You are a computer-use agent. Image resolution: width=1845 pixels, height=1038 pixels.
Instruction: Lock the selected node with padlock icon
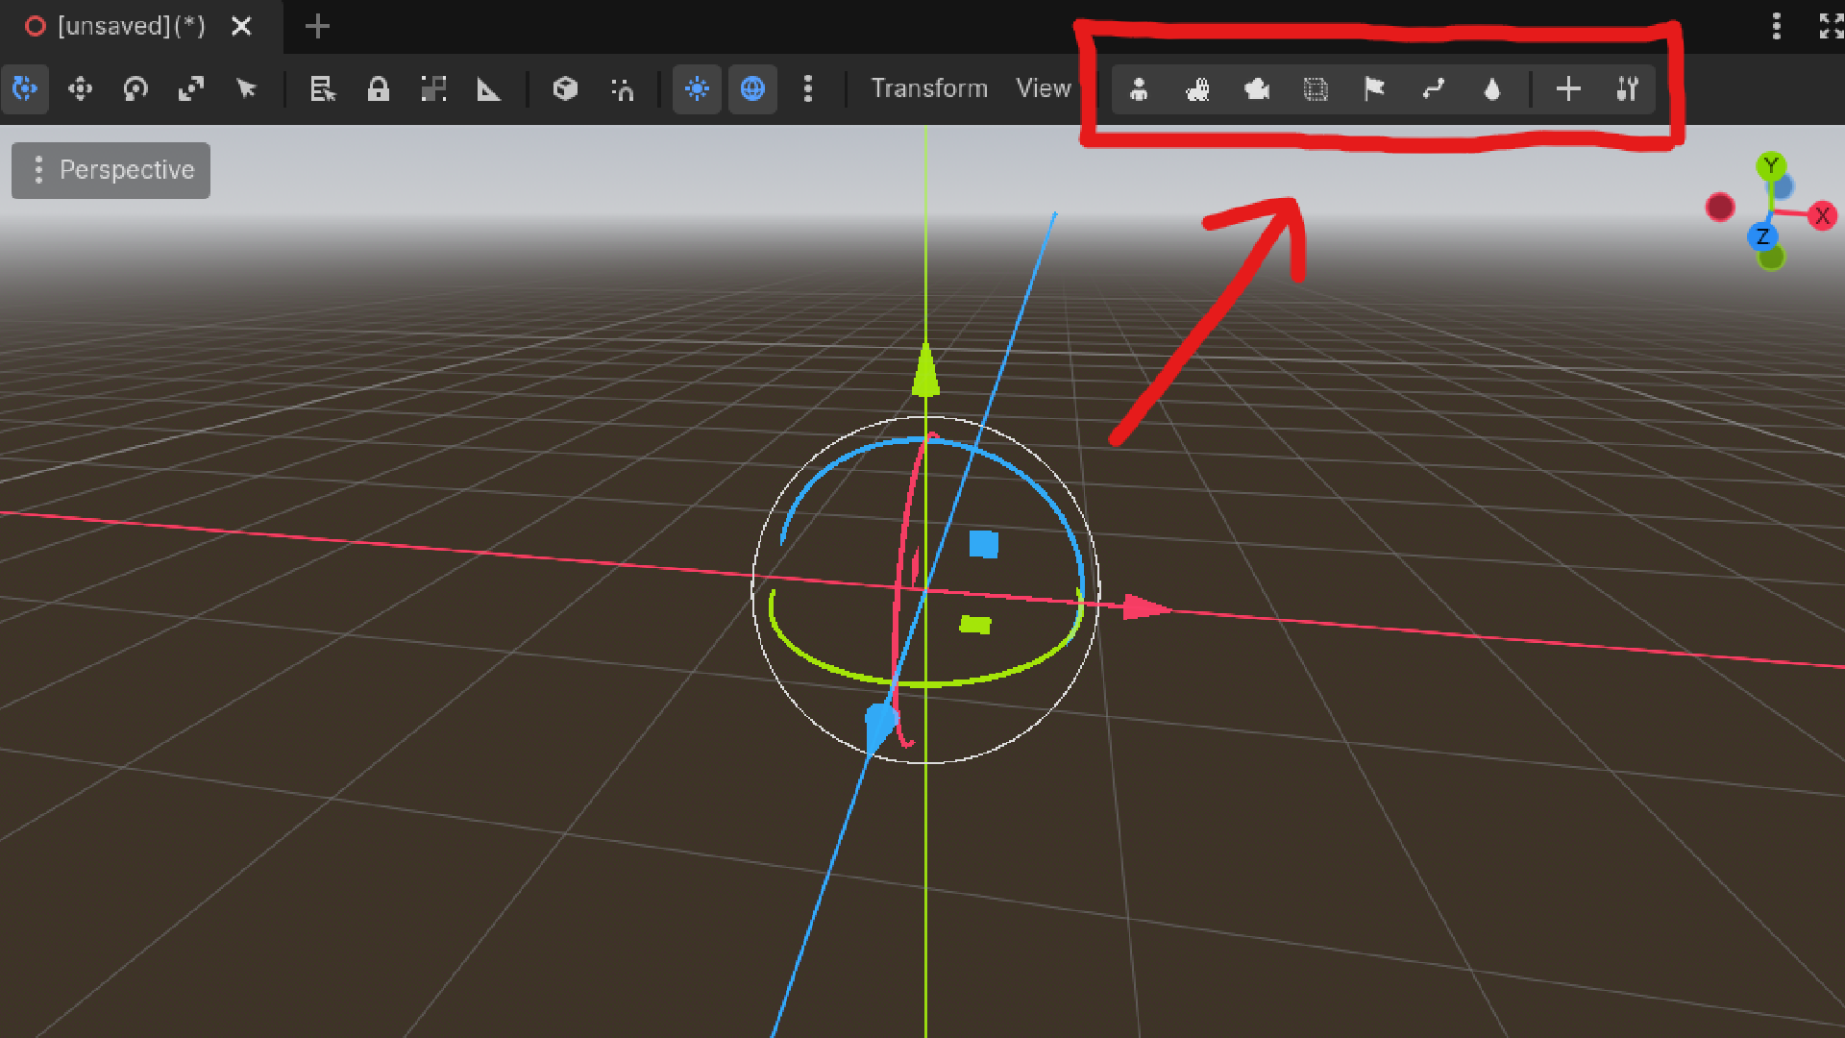378,89
